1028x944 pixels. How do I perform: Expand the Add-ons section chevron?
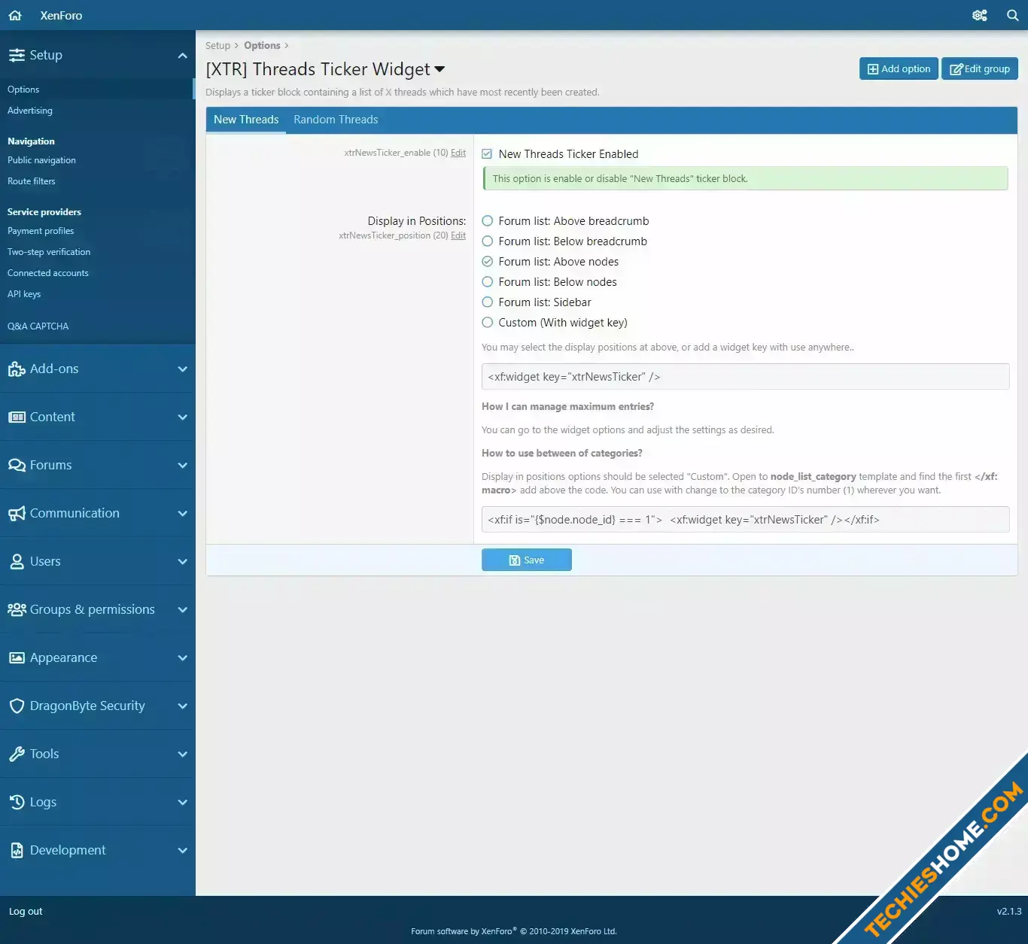182,369
